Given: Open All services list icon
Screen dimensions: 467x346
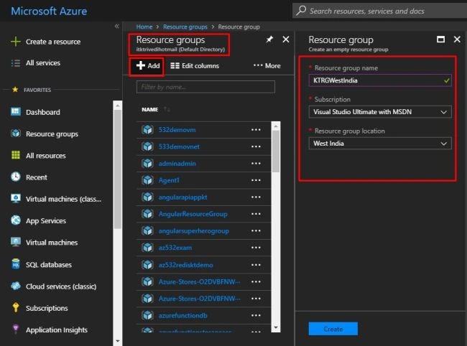Looking at the screenshot, I should point(16,63).
